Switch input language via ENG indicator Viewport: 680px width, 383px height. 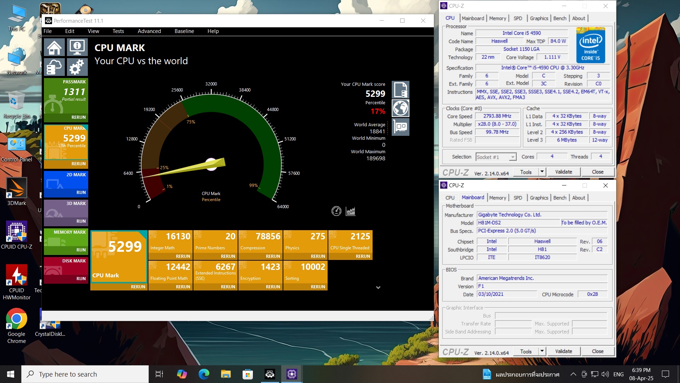coord(618,374)
